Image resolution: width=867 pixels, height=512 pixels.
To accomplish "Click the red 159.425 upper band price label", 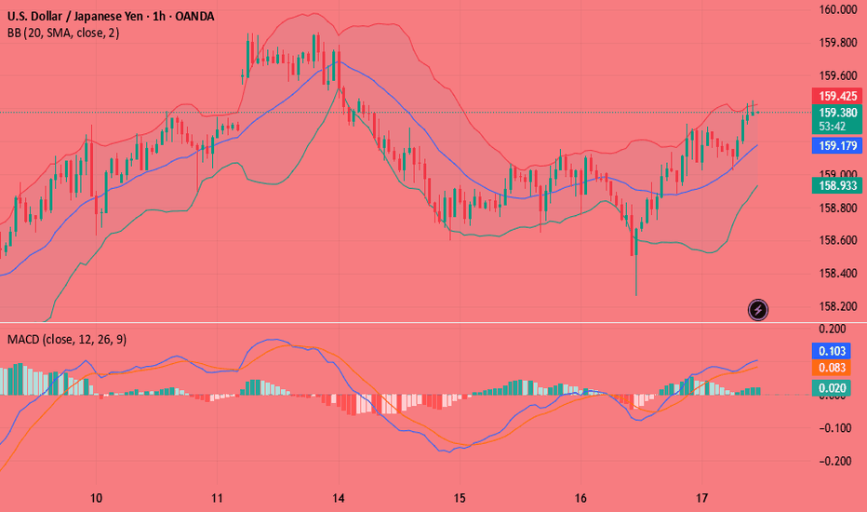I will point(837,96).
